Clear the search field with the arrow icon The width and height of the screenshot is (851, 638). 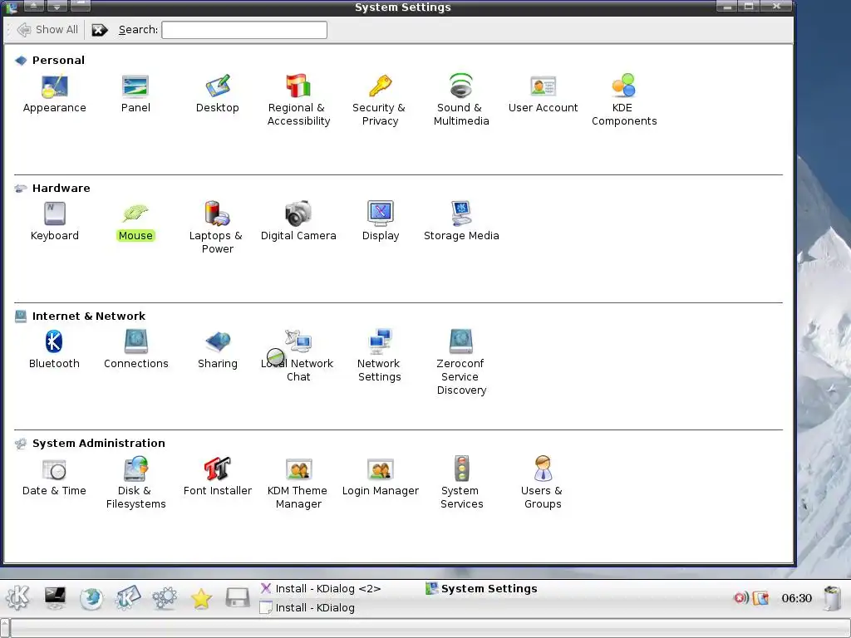(100, 30)
